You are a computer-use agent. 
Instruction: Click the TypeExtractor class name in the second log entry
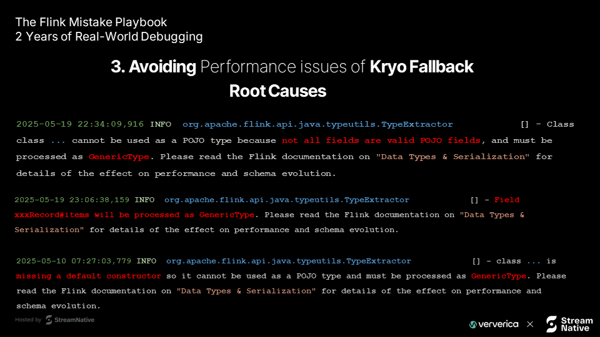287,200
